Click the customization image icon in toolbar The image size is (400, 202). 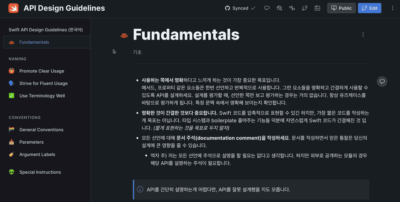tap(317, 8)
